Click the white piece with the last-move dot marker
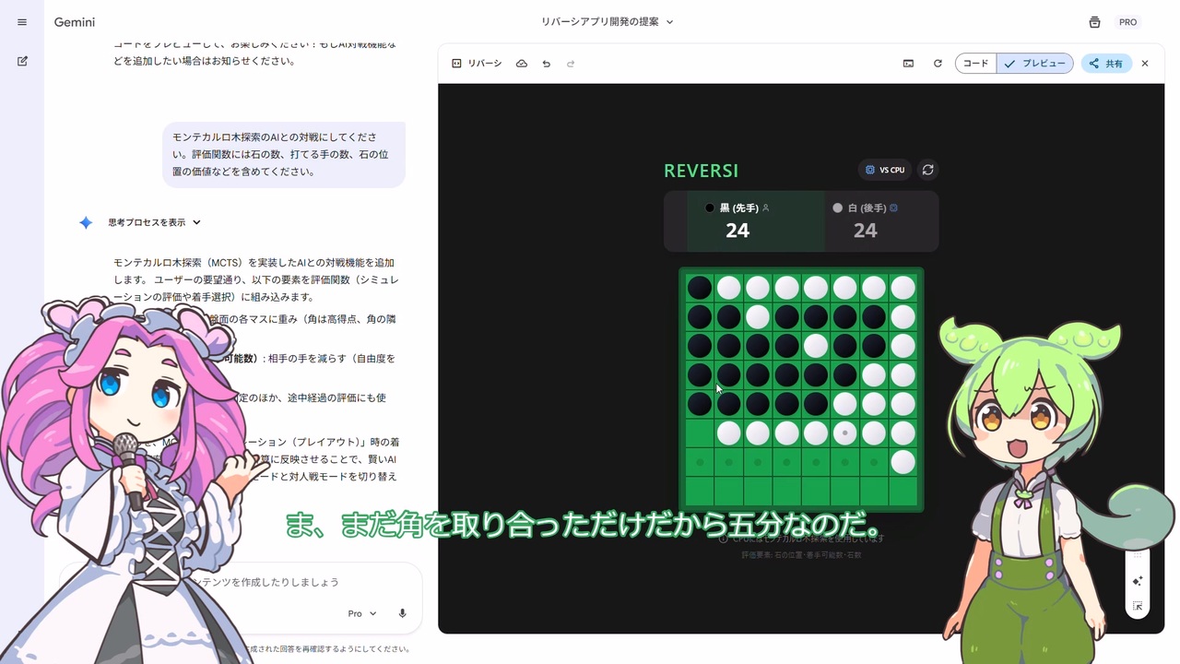Viewport: 1180px width, 664px height. click(x=844, y=433)
